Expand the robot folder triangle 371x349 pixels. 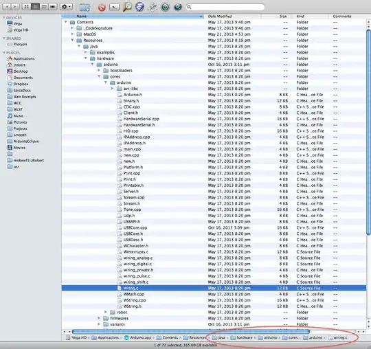point(106,312)
